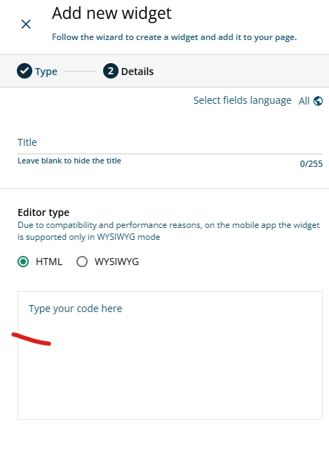Select the WYSIWYG radio button
329x453 pixels.
pos(82,262)
